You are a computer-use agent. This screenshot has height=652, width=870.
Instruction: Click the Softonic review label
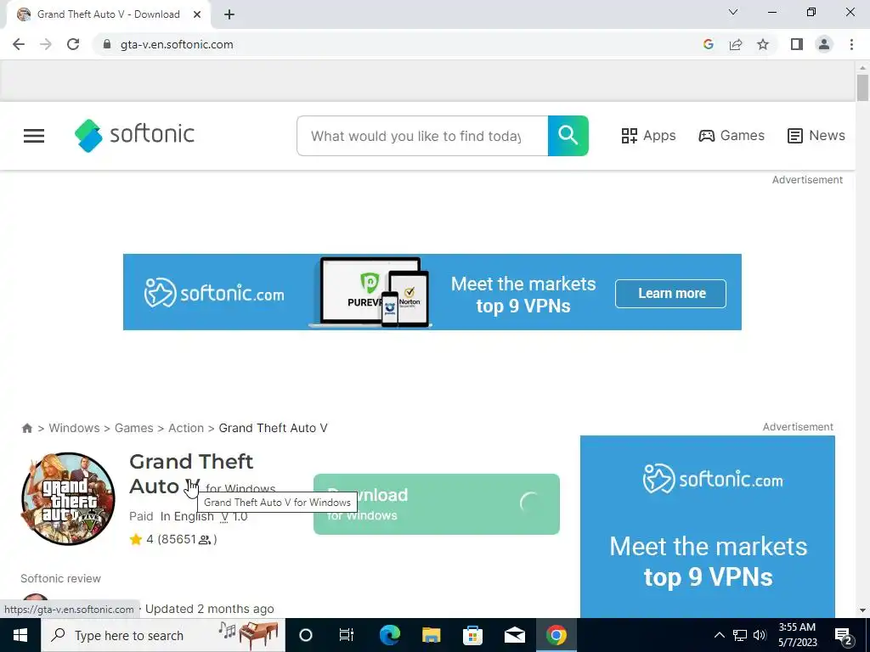pyautogui.click(x=60, y=578)
